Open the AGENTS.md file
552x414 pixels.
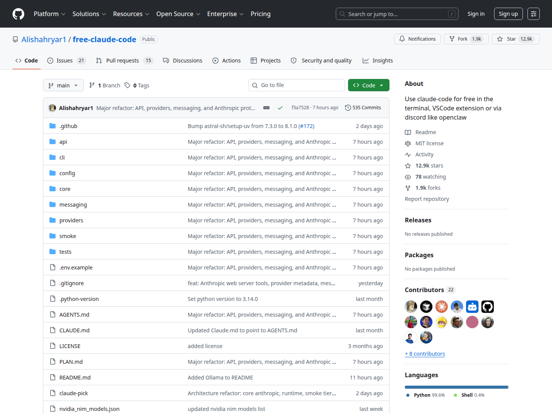point(74,315)
